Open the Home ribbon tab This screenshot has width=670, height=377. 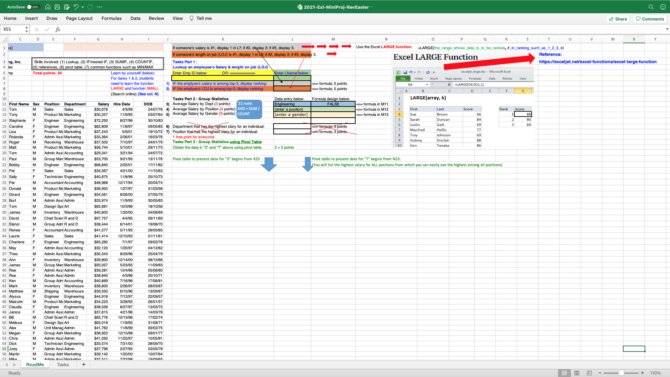(10, 19)
